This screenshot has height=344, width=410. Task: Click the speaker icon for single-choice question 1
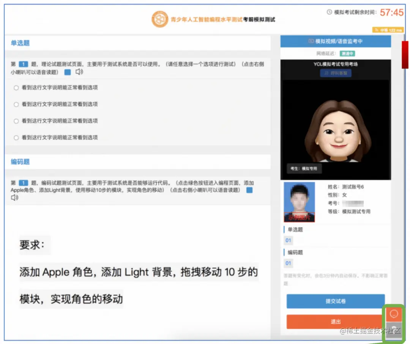point(79,72)
